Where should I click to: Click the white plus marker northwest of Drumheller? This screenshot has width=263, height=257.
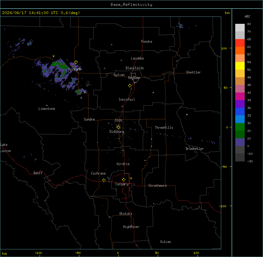187,114
